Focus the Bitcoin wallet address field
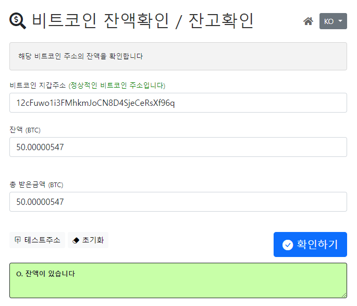The width and height of the screenshot is (357, 306). click(178, 103)
